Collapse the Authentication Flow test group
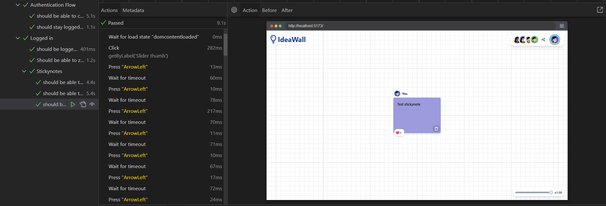 (18, 5)
